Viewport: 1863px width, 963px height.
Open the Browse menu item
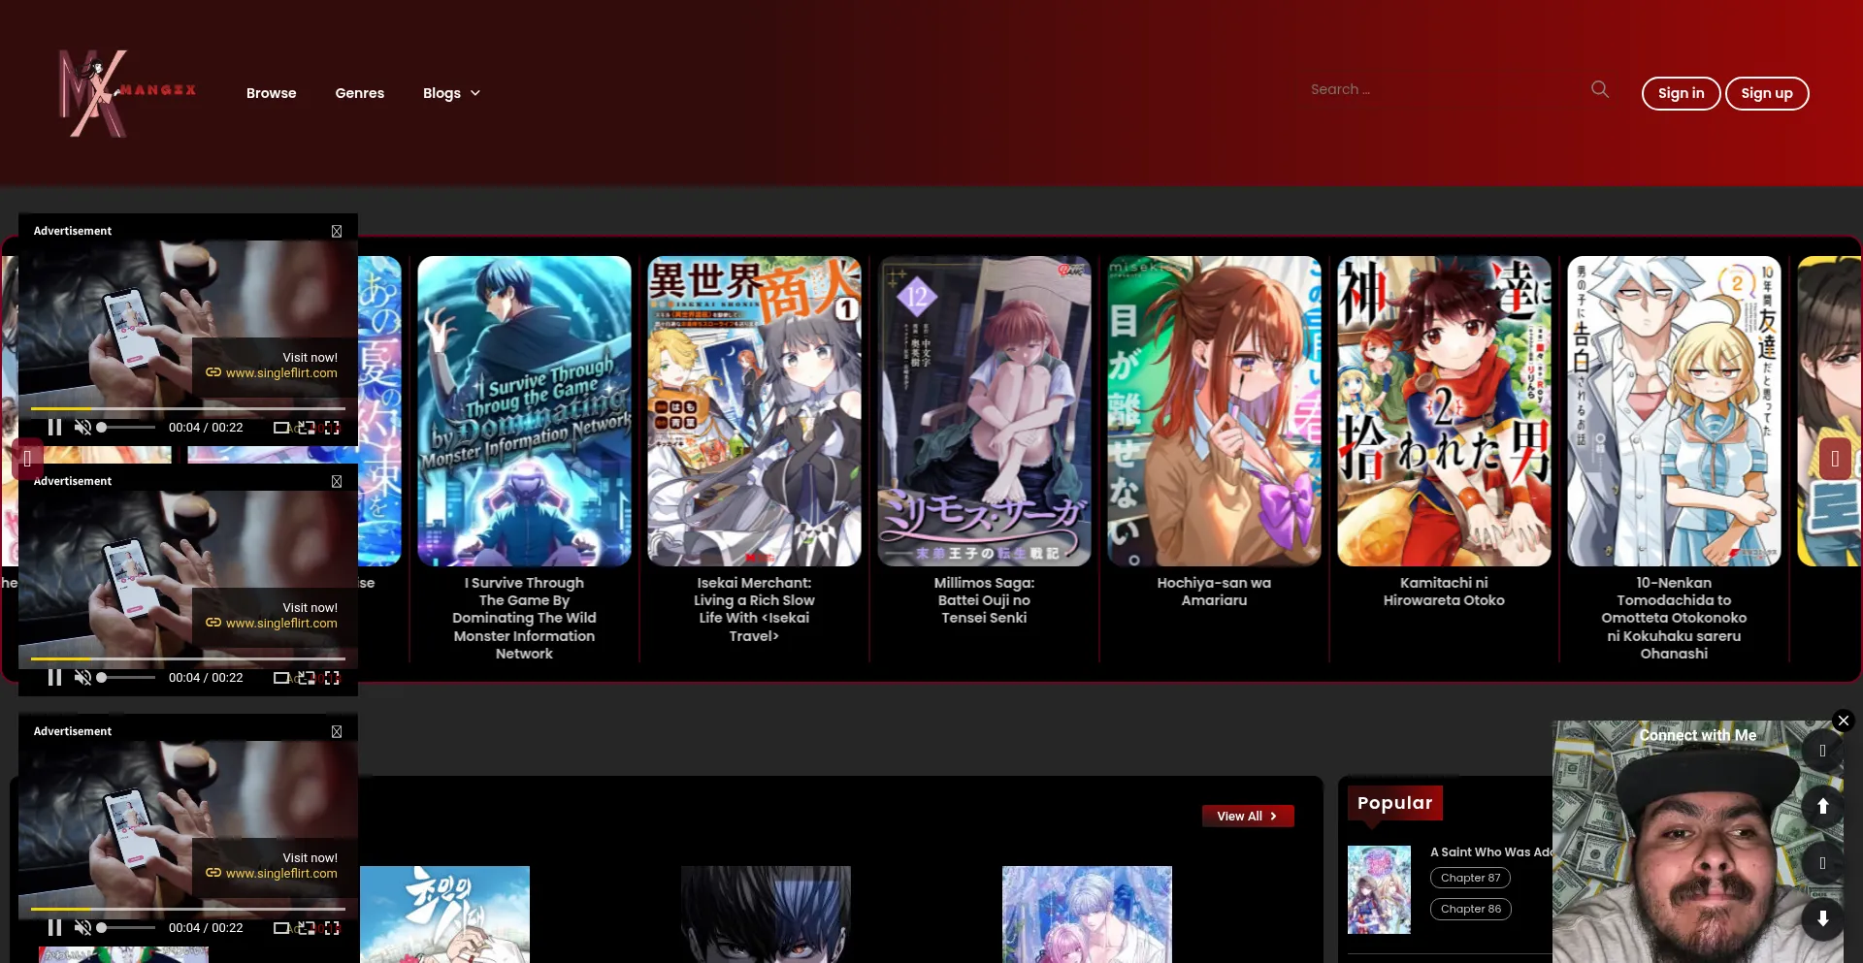tap(272, 93)
